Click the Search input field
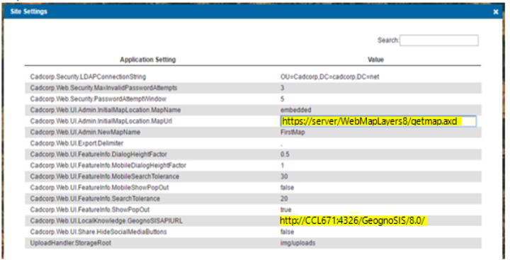The height and width of the screenshot is (260, 510). pos(439,40)
